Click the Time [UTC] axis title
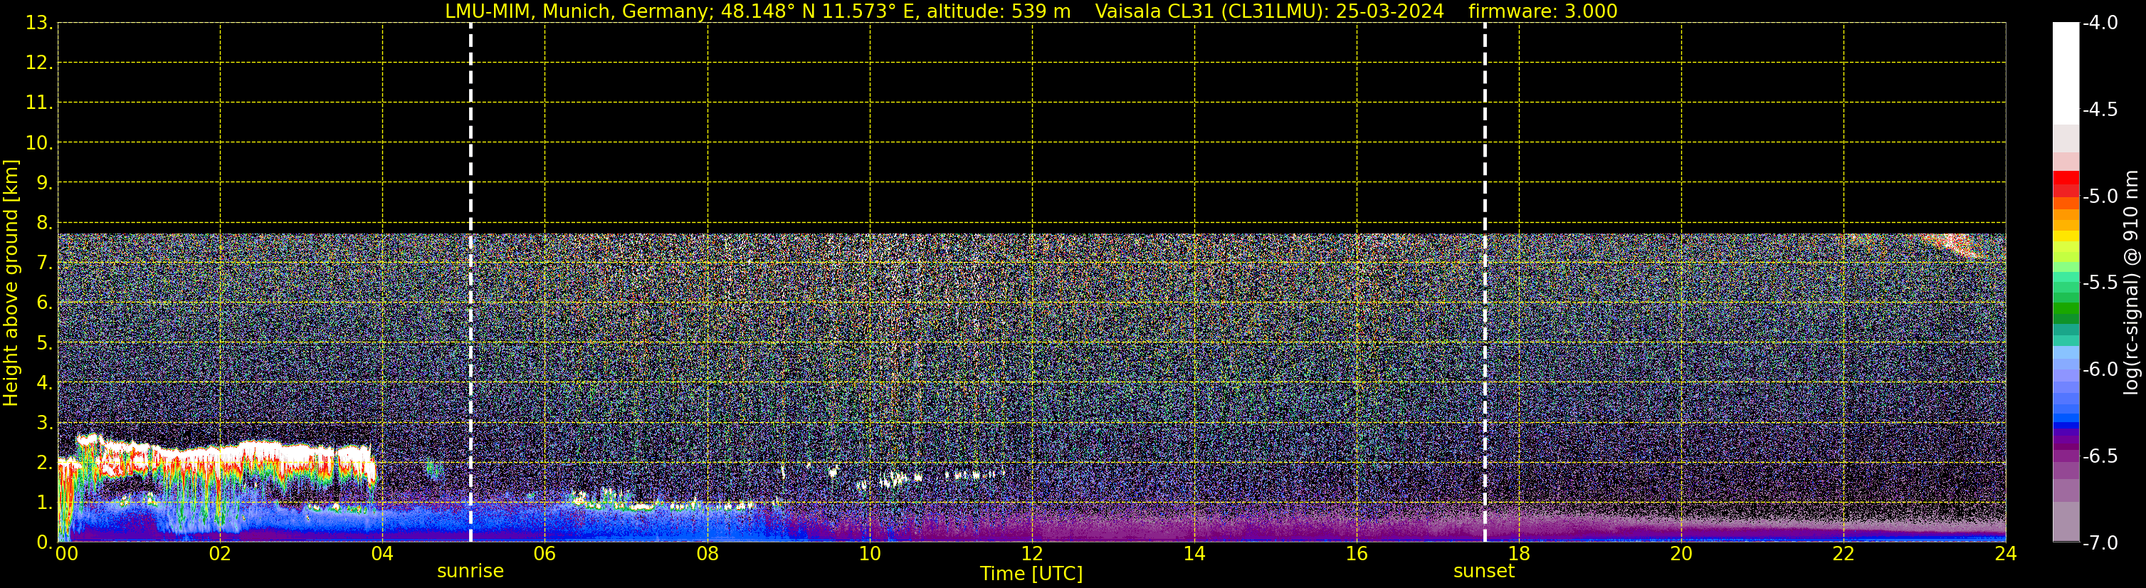Image resolution: width=2146 pixels, height=588 pixels. pyautogui.click(x=1031, y=573)
